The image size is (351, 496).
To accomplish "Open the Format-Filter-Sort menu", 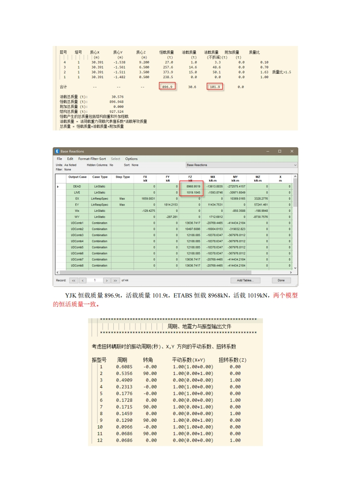I will 92,159.
